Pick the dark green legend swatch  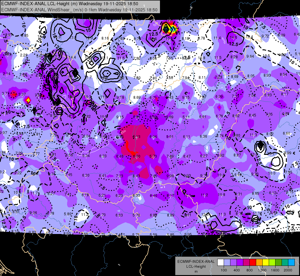point(279,263)
